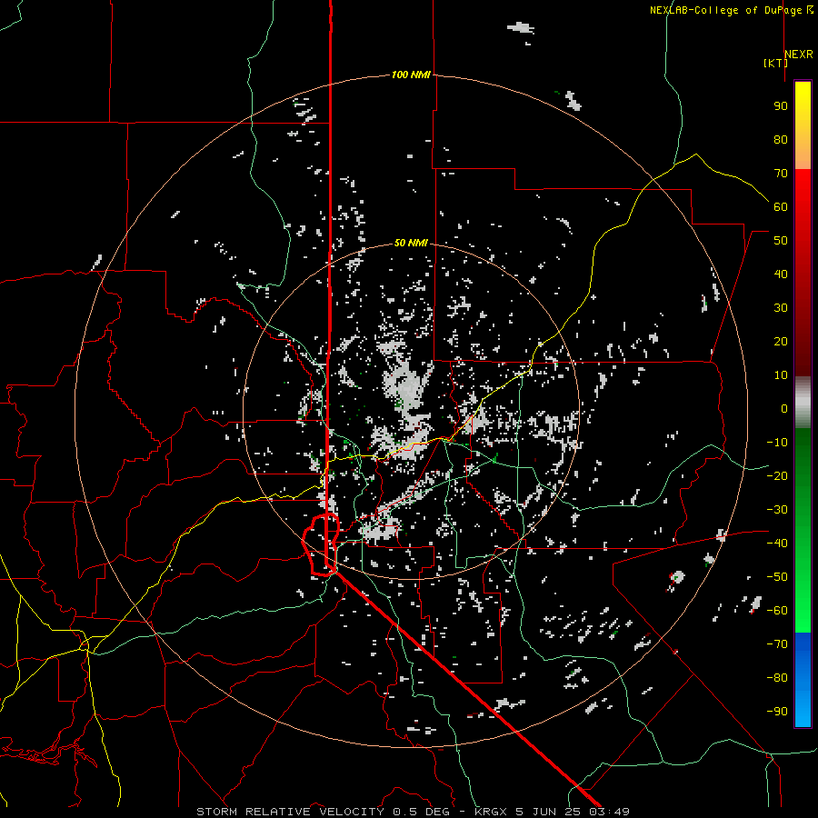Click the NEXR label at top right
The height and width of the screenshot is (818, 818).
tap(799, 55)
